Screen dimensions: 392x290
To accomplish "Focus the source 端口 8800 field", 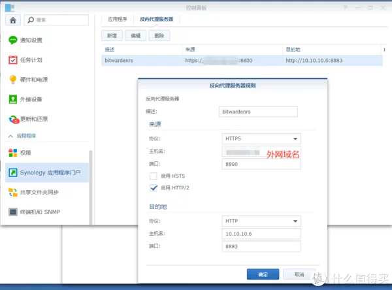I will click(261, 164).
